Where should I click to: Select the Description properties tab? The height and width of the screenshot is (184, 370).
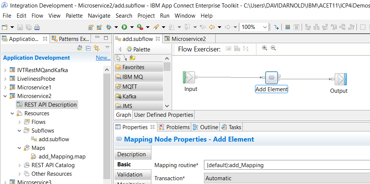point(133,154)
